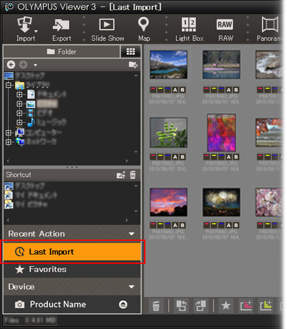Screen dimensions: 287x329
Task: Rotate image counterclockwise
Action: click(181, 306)
